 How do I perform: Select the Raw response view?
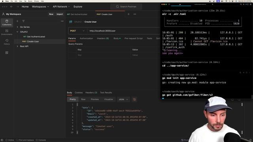click(x=83, y=99)
